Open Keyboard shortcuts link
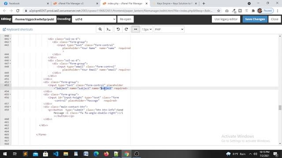The image size is (282, 158). pos(18,29)
